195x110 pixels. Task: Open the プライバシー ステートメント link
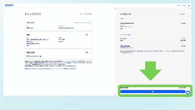pyautogui.click(x=56, y=69)
